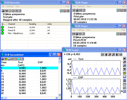The image size is (127, 100).
Task: Zoom in vertically on PLW Graph side panel
Action: pyautogui.click(x=124, y=62)
